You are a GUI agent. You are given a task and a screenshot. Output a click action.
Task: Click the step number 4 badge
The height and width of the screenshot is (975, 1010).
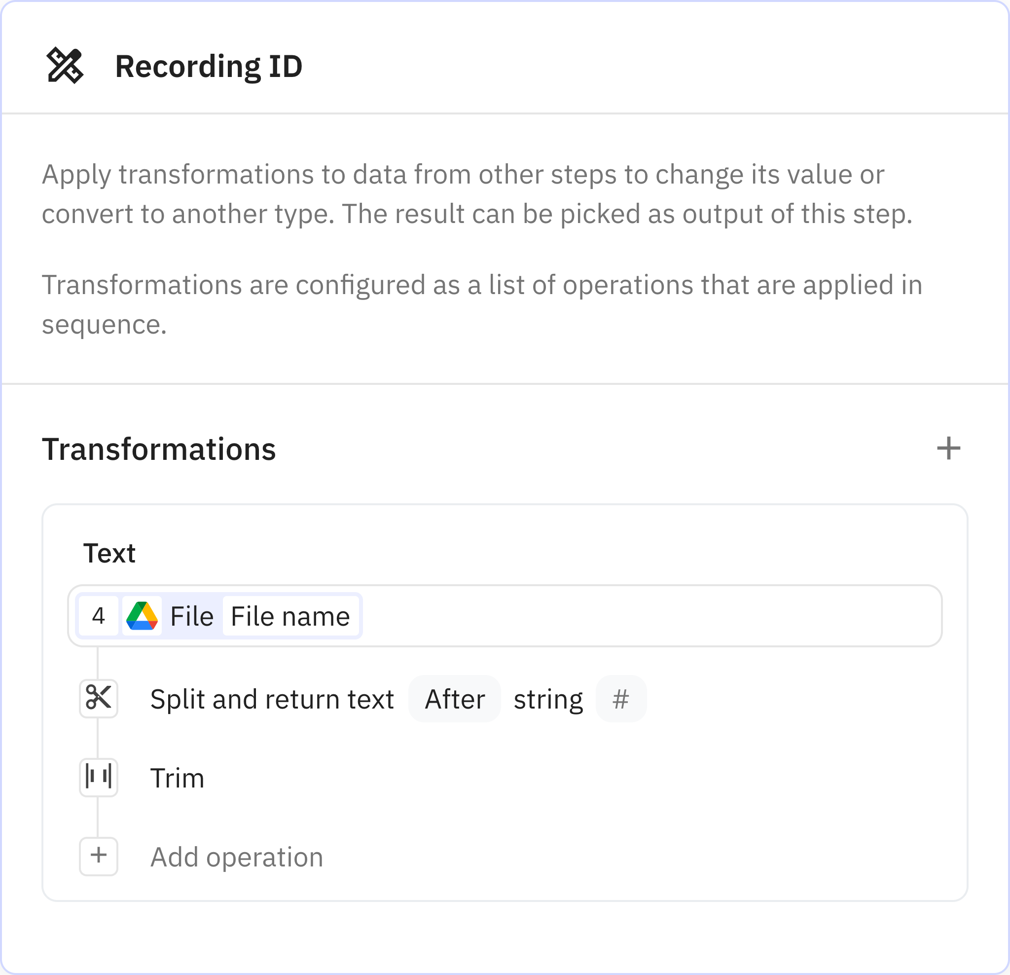(x=99, y=616)
